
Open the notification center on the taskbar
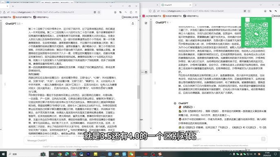click(x=276, y=154)
